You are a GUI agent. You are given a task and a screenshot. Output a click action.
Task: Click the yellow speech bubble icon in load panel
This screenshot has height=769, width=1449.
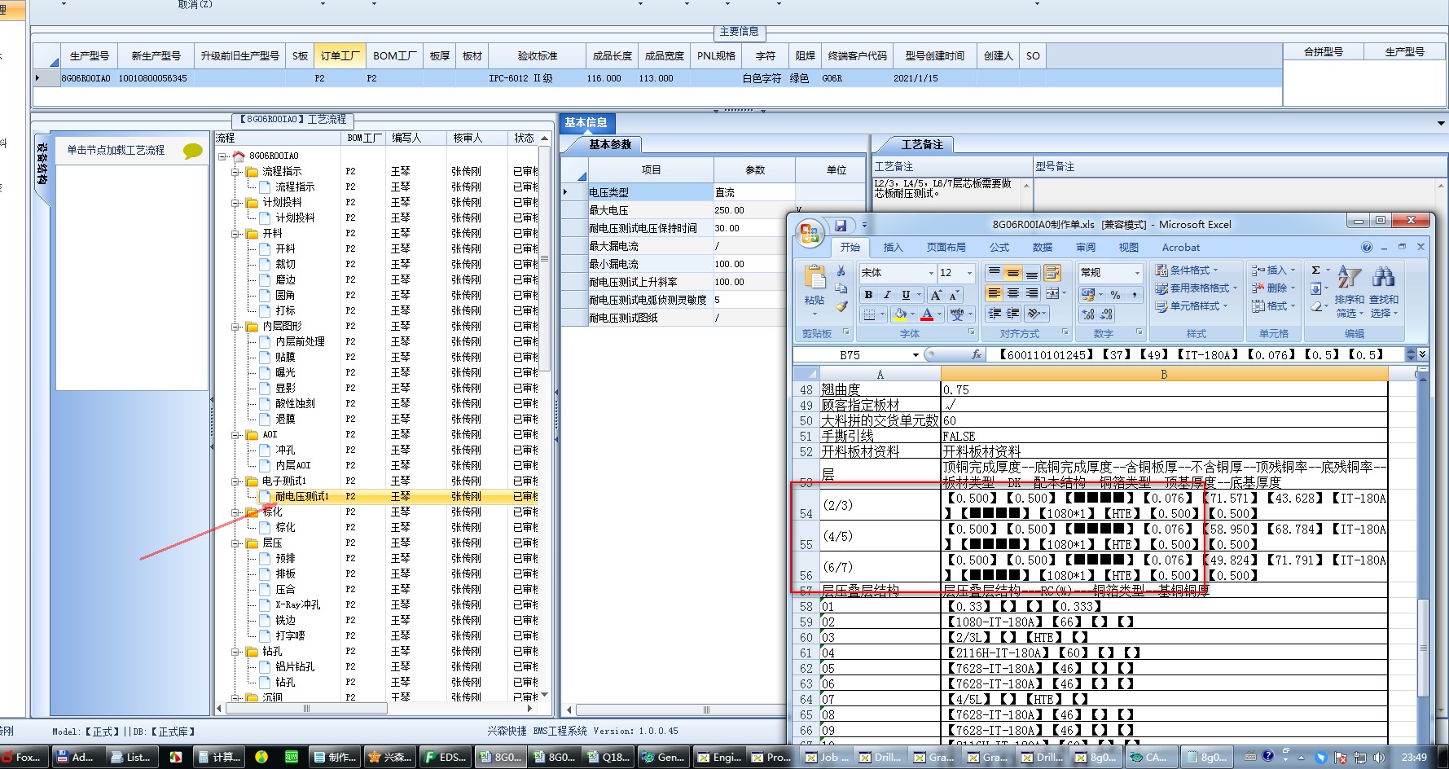coord(193,151)
